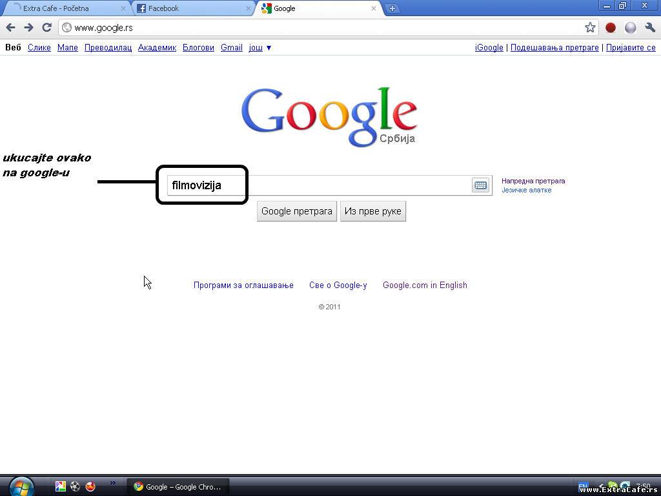661x496 pixels.
Task: Click inside the Google search text field
Action: tap(349, 185)
